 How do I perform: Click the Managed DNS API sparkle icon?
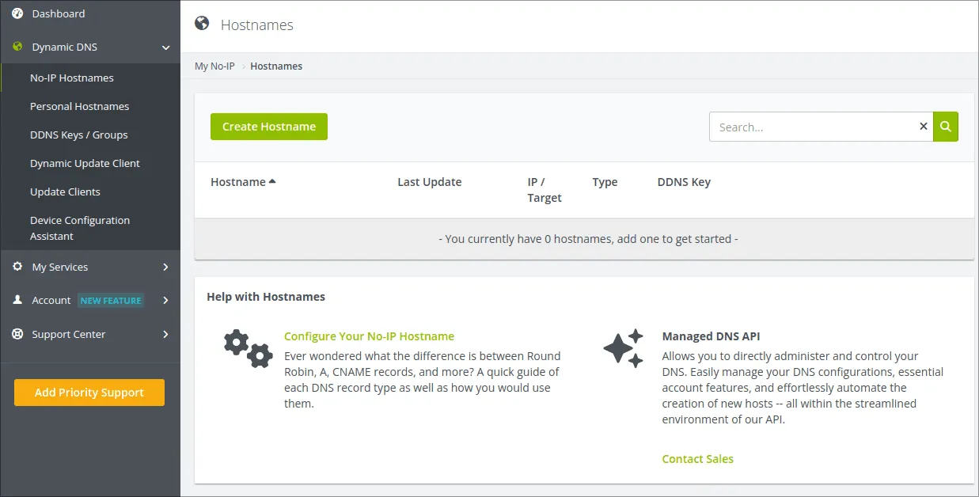click(x=624, y=349)
